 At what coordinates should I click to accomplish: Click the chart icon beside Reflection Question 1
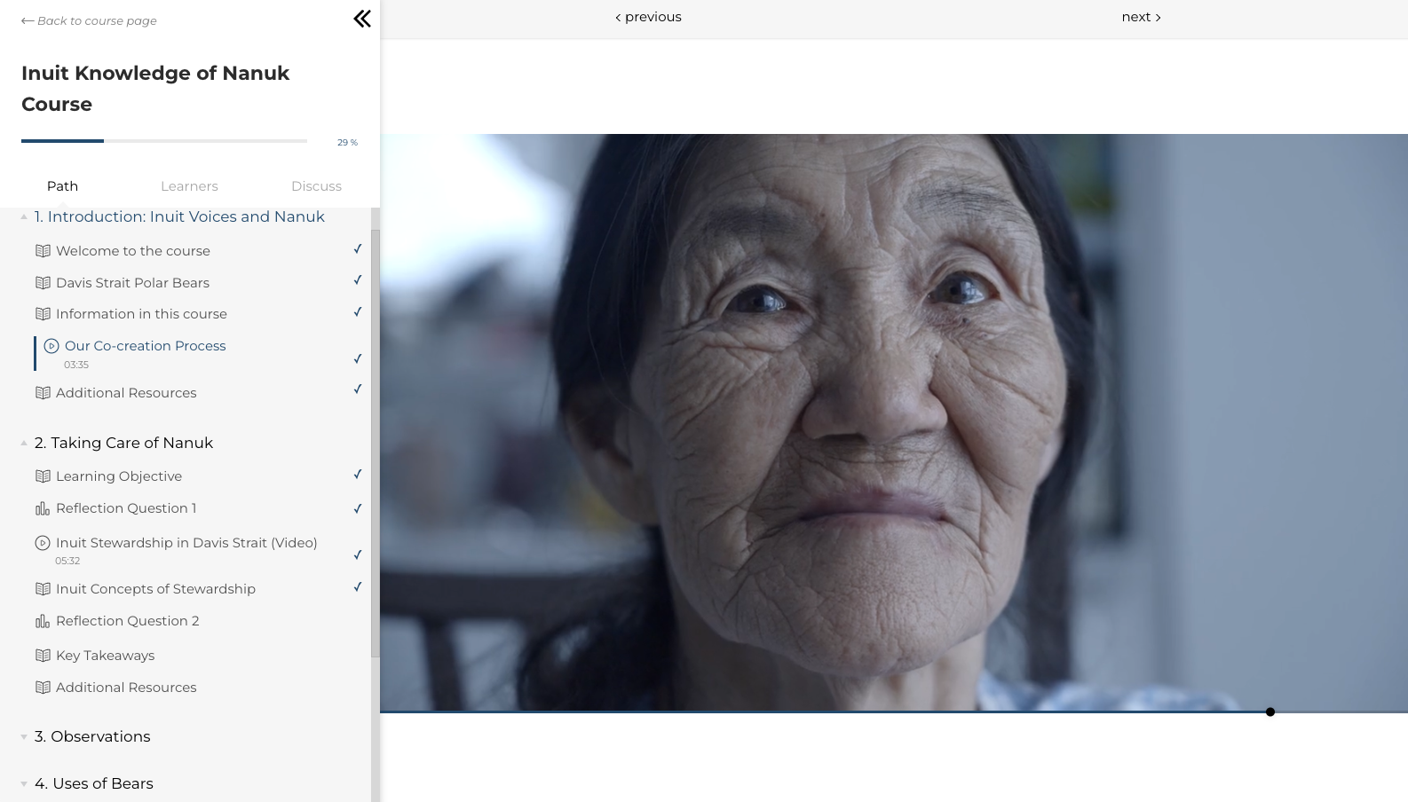click(43, 508)
